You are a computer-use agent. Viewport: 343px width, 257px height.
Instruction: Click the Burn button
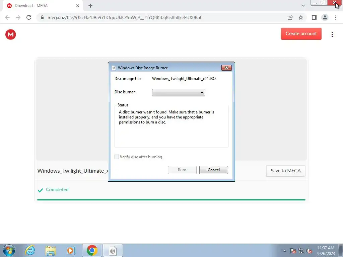(x=182, y=170)
